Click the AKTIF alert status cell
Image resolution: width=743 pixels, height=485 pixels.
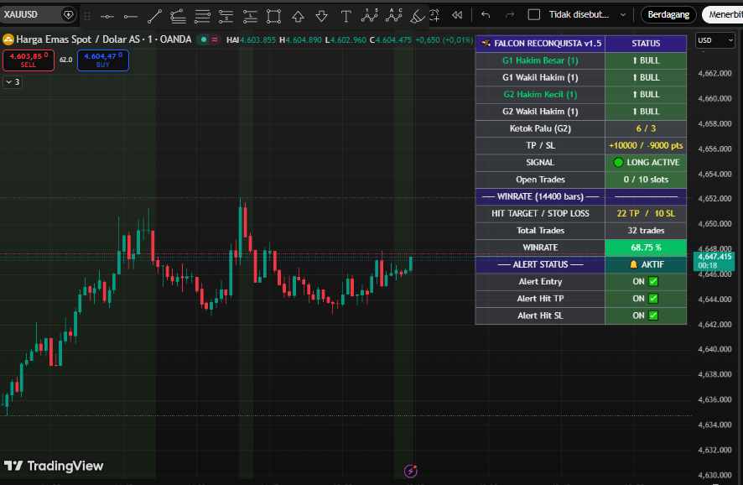coord(646,265)
